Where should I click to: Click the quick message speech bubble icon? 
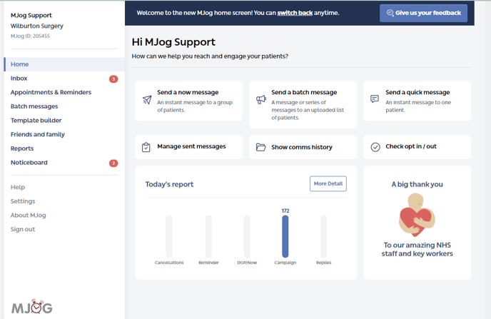[x=375, y=99]
